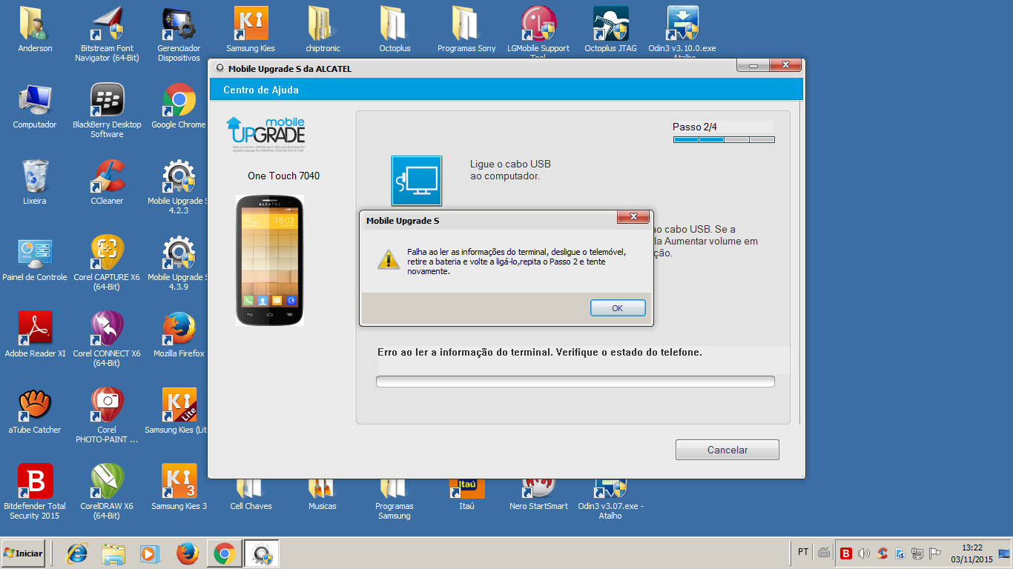Click the warning icon in the error dialog
This screenshot has height=569, width=1013.
[387, 259]
